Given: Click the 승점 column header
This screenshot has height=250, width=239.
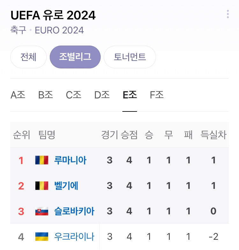Looking at the screenshot, I should (x=129, y=135).
